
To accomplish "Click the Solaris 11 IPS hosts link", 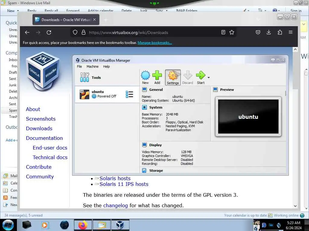I will tap(124, 184).
